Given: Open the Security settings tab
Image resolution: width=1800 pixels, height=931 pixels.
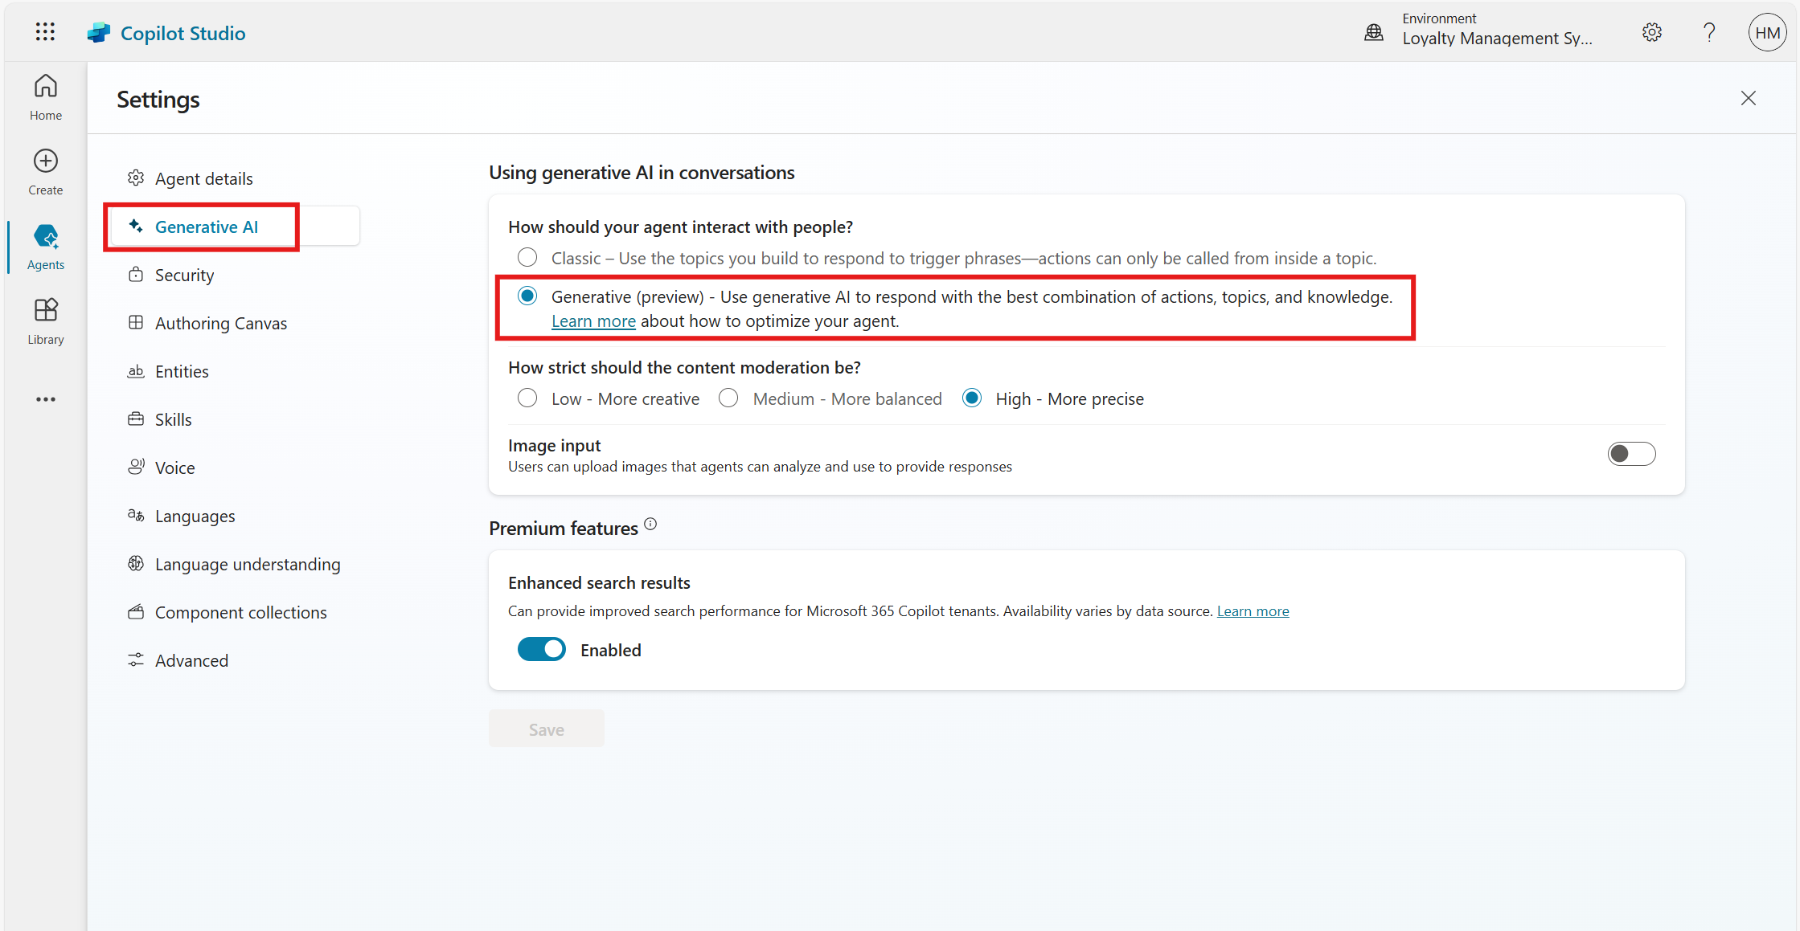Looking at the screenshot, I should coord(184,276).
